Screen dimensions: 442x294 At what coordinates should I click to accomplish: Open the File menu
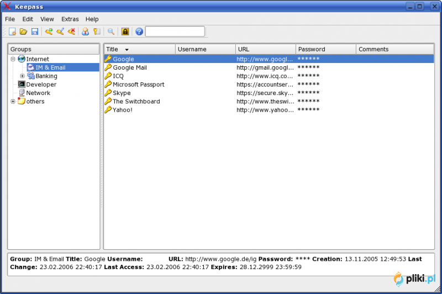pyautogui.click(x=10, y=19)
